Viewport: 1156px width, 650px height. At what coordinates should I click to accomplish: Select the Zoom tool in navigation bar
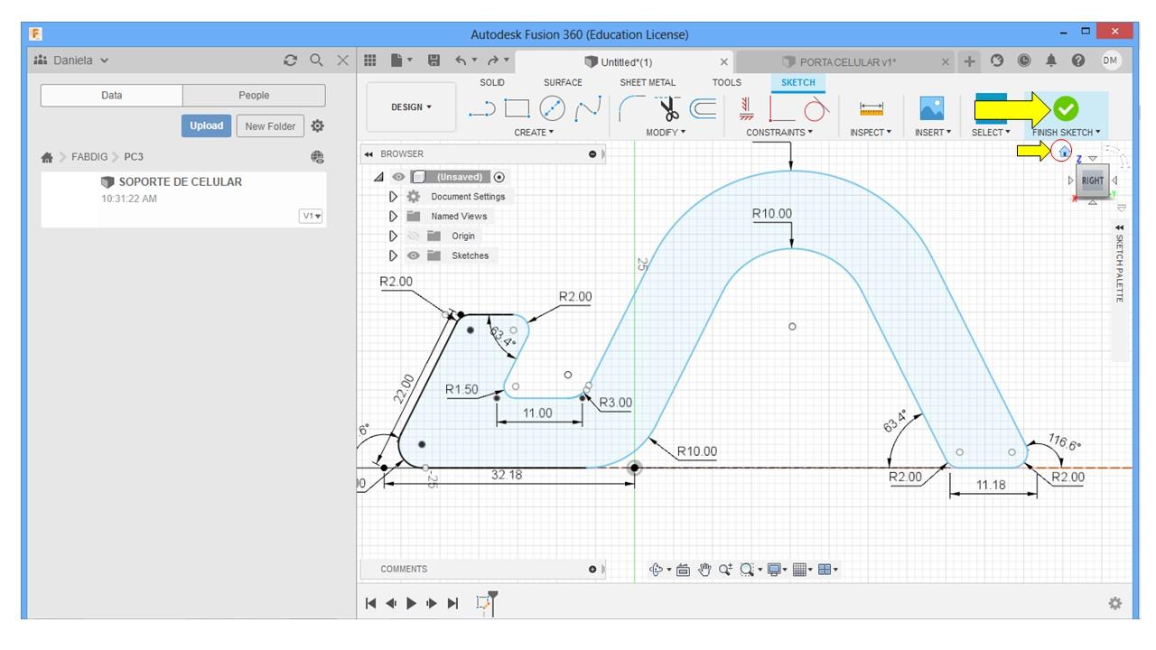click(x=725, y=570)
